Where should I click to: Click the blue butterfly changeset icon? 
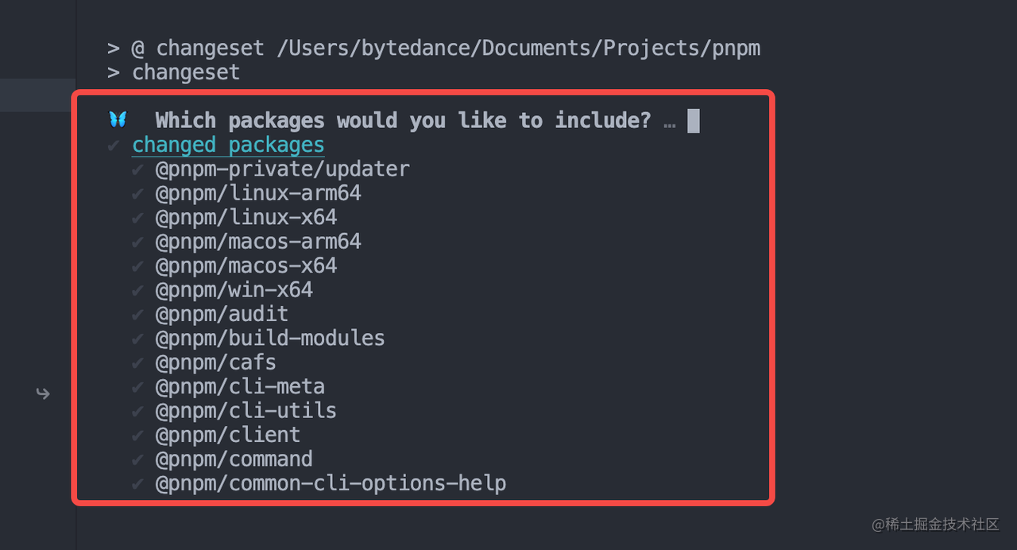(118, 120)
